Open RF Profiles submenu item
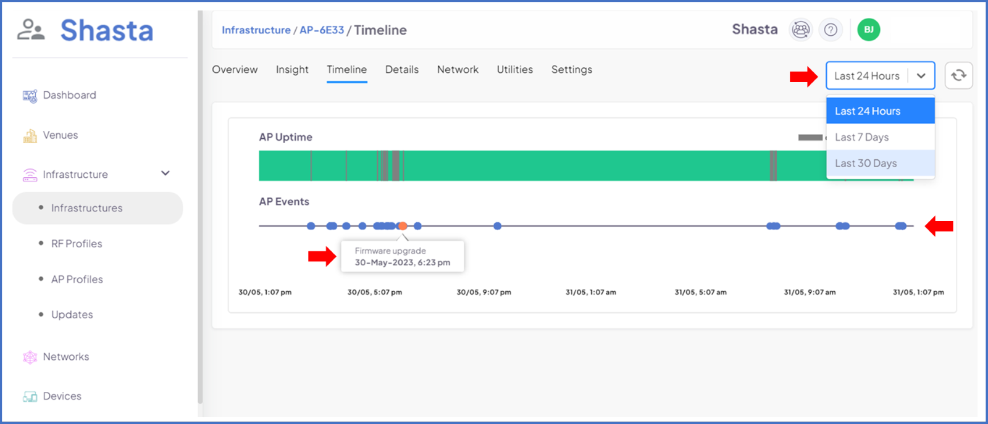The height and width of the screenshot is (424, 988). (77, 244)
